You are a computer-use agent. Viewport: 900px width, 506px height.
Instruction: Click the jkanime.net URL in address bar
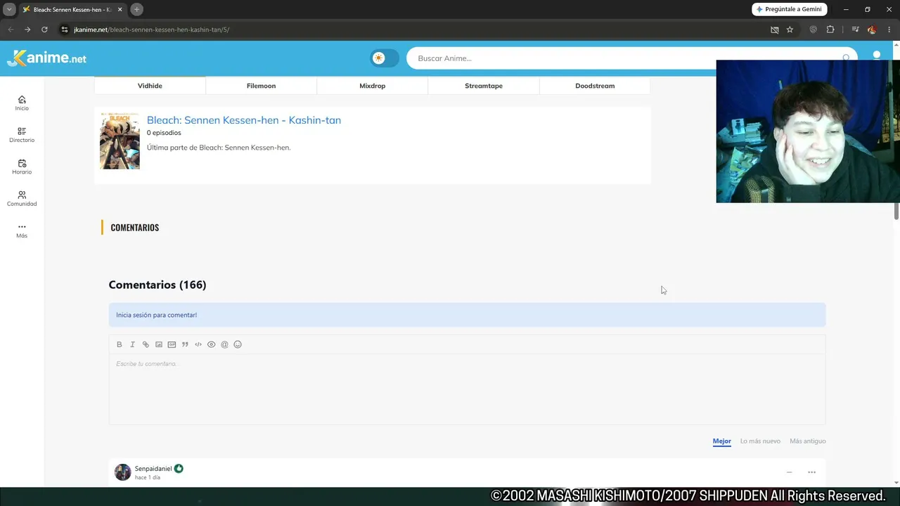pyautogui.click(x=152, y=30)
